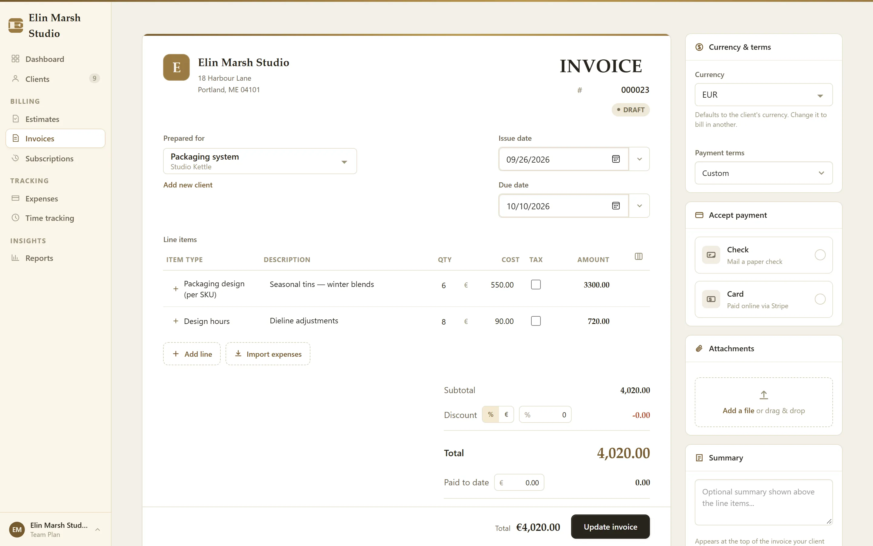873x546 pixels.
Task: Expand the Issue date chevron dropdown
Action: [x=639, y=159]
